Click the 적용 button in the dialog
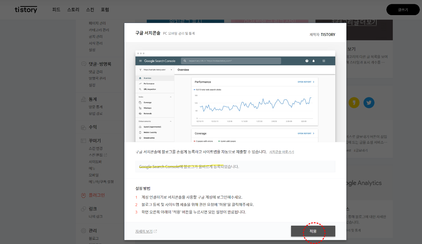 click(313, 231)
